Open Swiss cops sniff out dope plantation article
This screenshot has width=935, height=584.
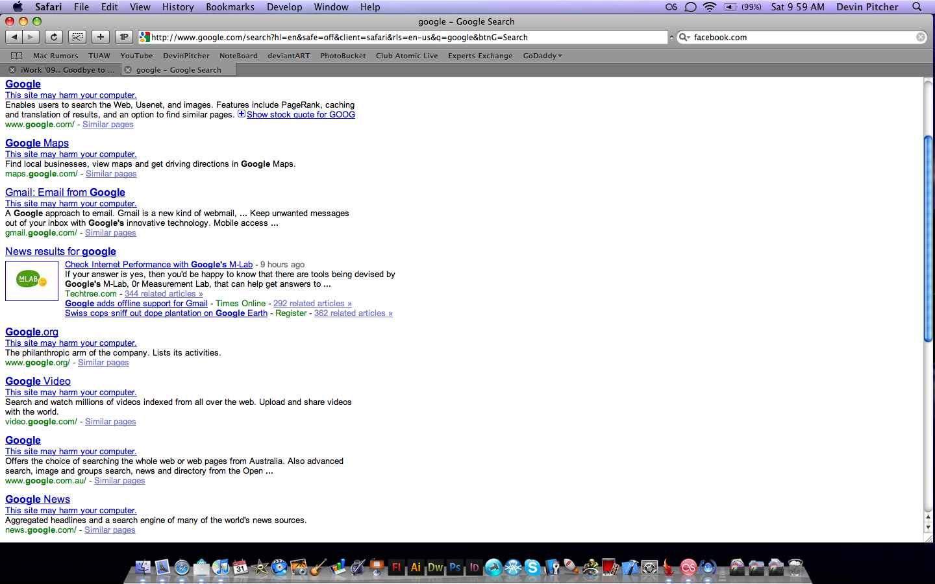pyautogui.click(x=166, y=313)
